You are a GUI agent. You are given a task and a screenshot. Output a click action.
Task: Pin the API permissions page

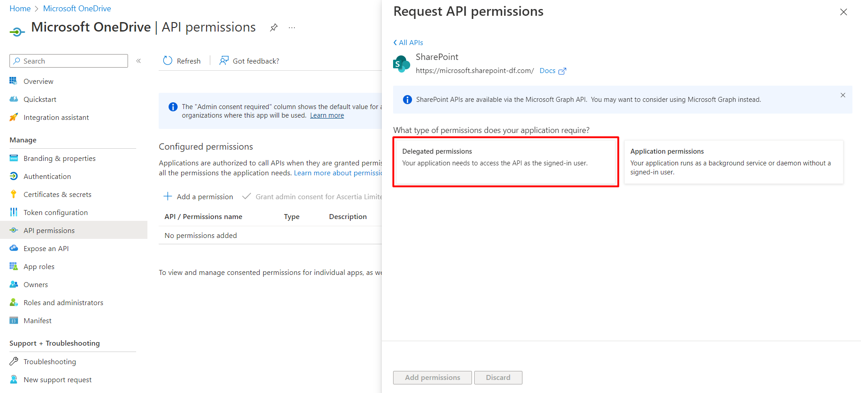pos(274,27)
